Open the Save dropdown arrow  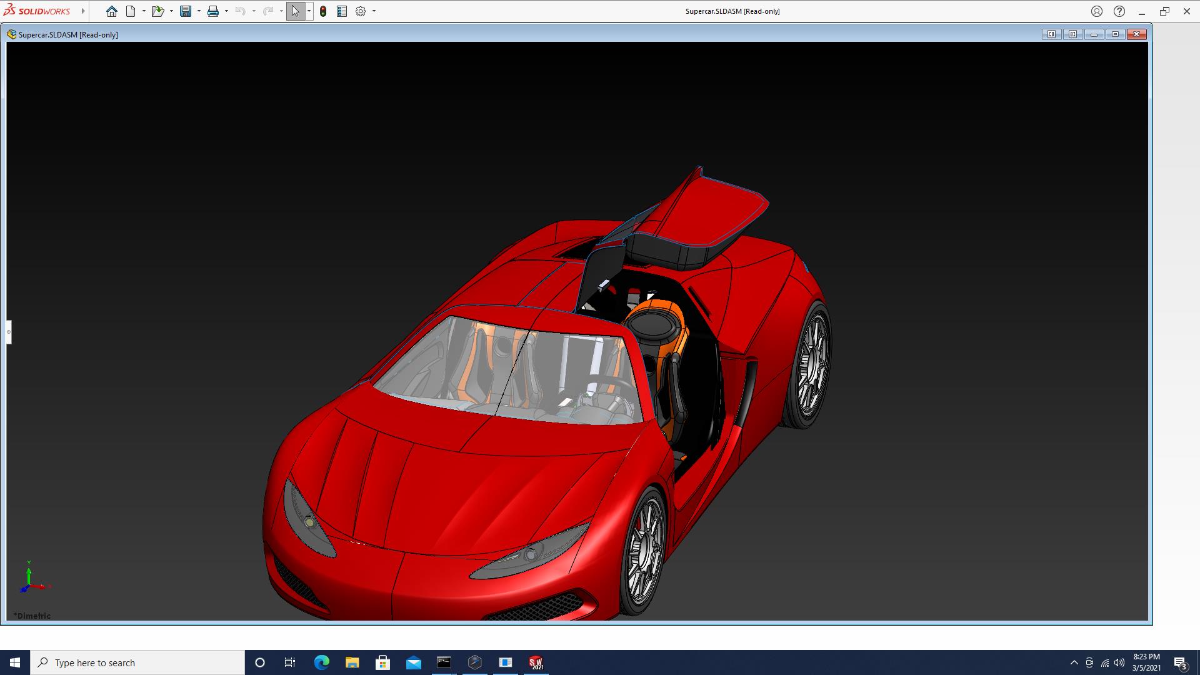click(x=199, y=11)
